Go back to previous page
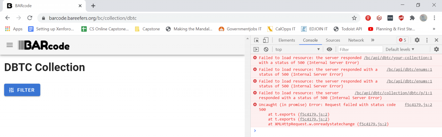The image size is (442, 137). (8, 18)
